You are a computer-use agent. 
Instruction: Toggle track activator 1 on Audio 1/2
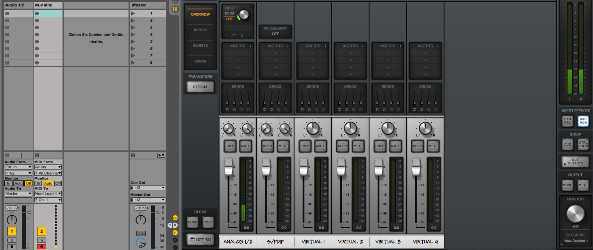[12, 231]
